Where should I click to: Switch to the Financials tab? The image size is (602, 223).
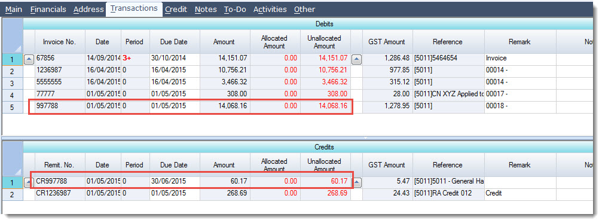pyautogui.click(x=48, y=9)
